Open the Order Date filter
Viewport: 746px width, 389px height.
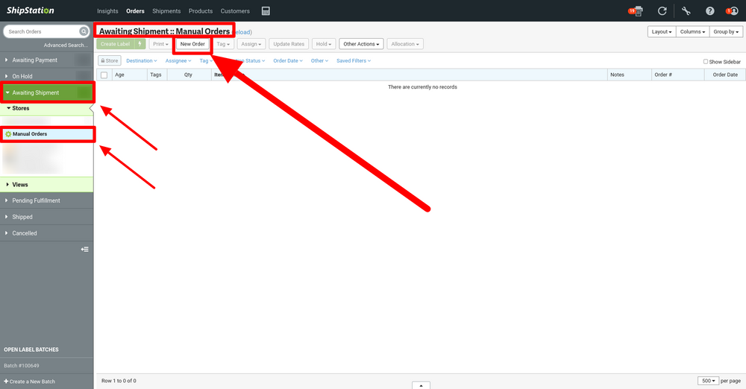click(x=288, y=61)
